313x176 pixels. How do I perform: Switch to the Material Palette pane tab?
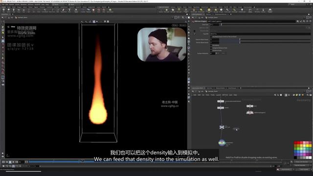[220, 88]
